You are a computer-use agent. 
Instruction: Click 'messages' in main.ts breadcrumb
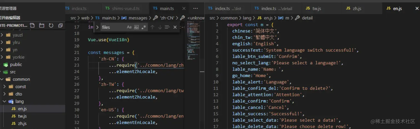(x=138, y=18)
